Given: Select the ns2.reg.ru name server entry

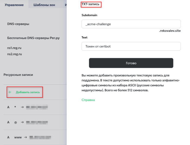Looking at the screenshot, I should pos(14,54).
